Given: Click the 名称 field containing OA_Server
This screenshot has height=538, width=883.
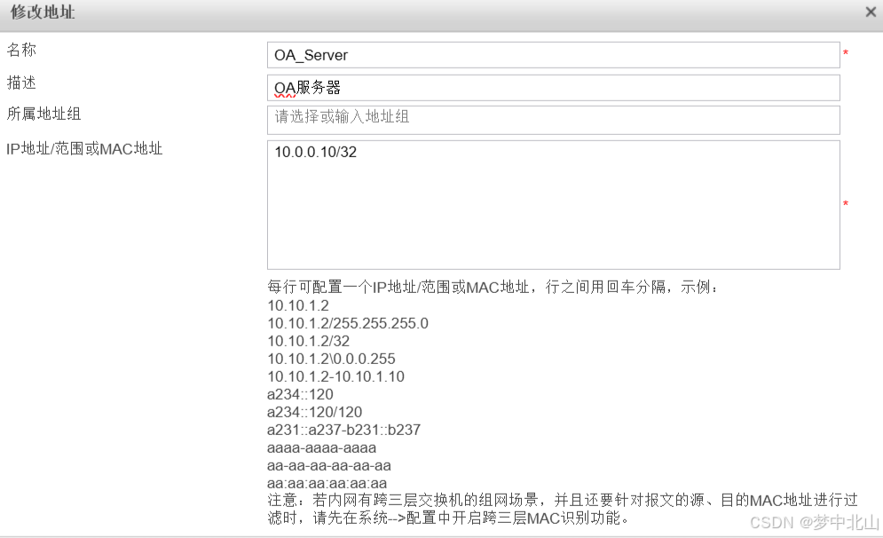Looking at the screenshot, I should pyautogui.click(x=554, y=55).
